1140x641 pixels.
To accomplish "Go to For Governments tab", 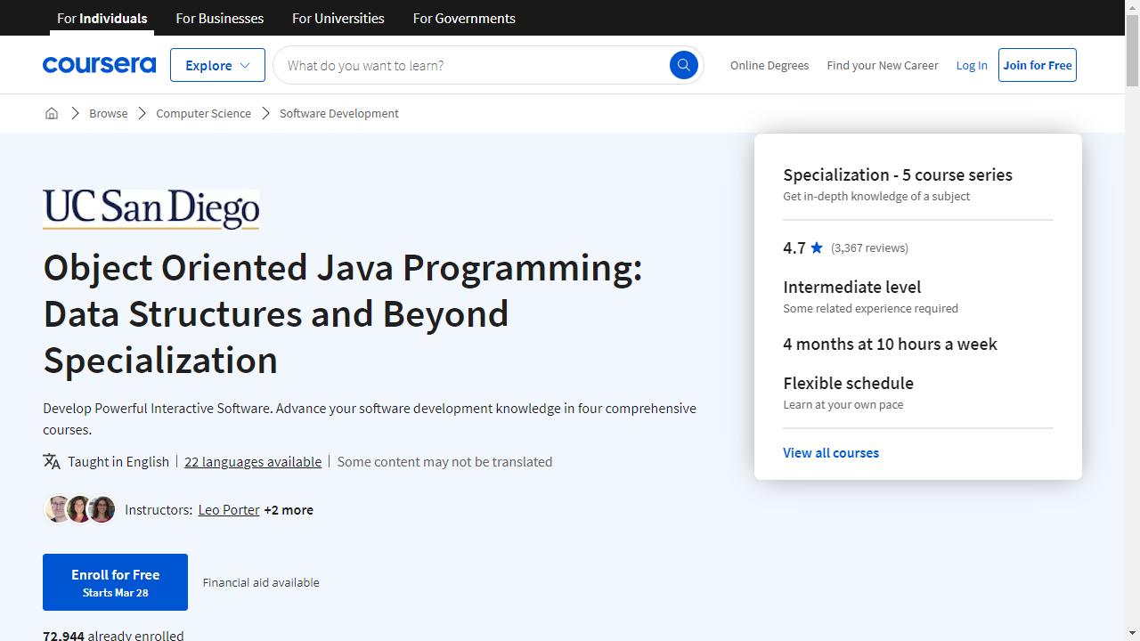I will pyautogui.click(x=464, y=18).
